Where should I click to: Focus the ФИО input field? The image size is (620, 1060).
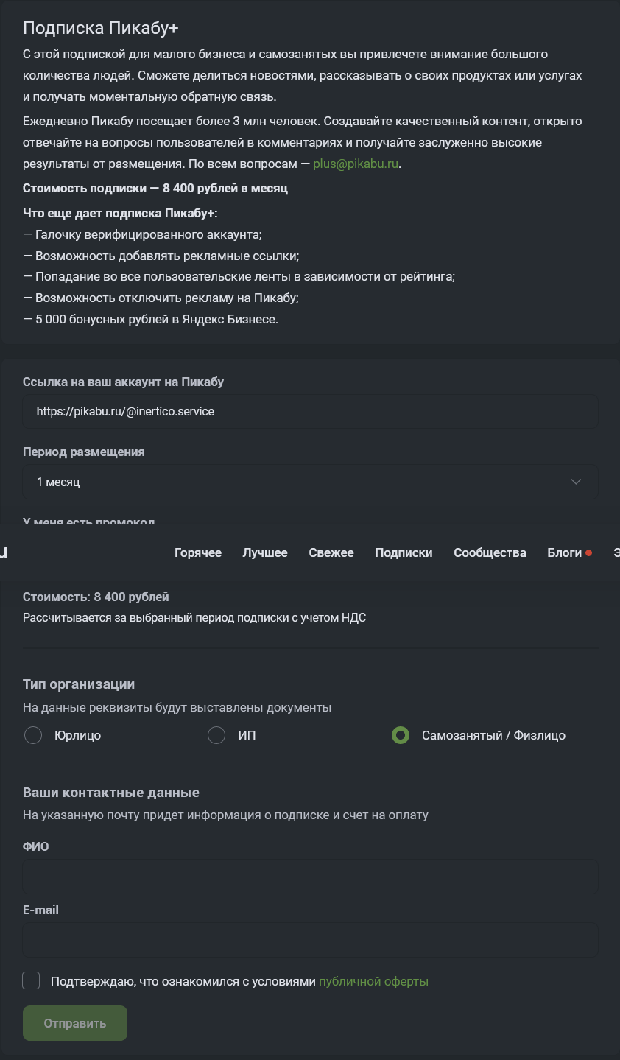point(309,877)
